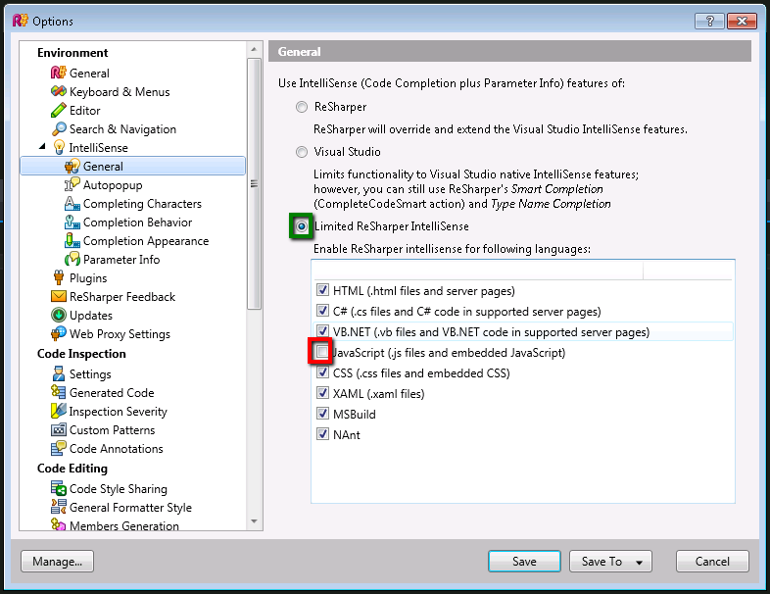770x594 pixels.
Task: Click the Code Style Sharing icon
Action: pyautogui.click(x=58, y=488)
